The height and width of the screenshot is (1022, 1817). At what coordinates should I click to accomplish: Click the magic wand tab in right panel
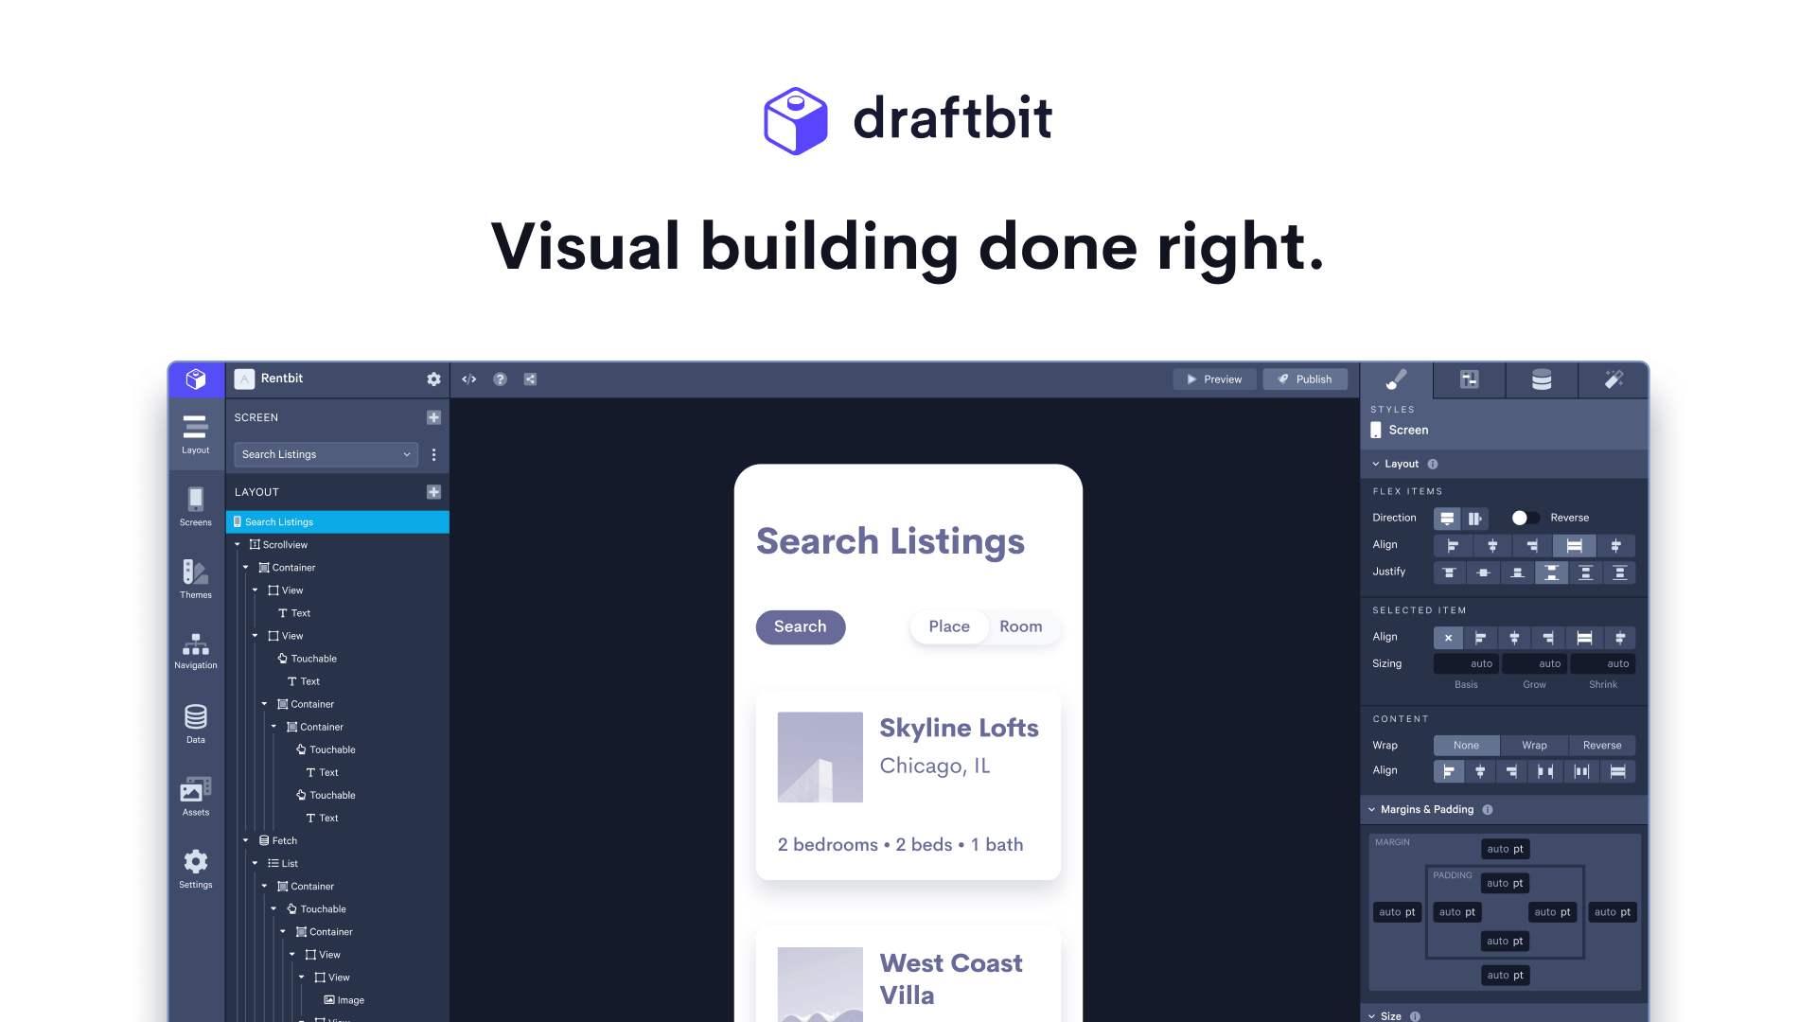click(1614, 379)
